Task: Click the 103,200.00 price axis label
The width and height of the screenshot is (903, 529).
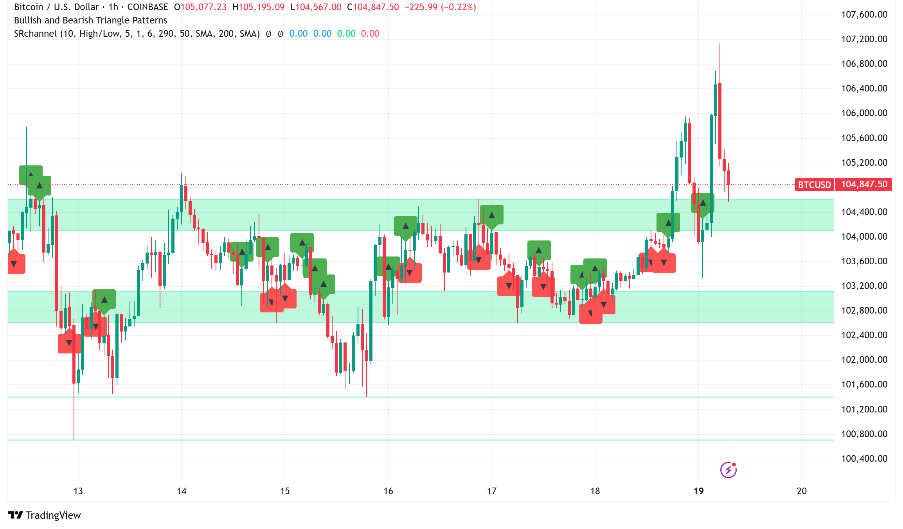Action: click(x=864, y=286)
